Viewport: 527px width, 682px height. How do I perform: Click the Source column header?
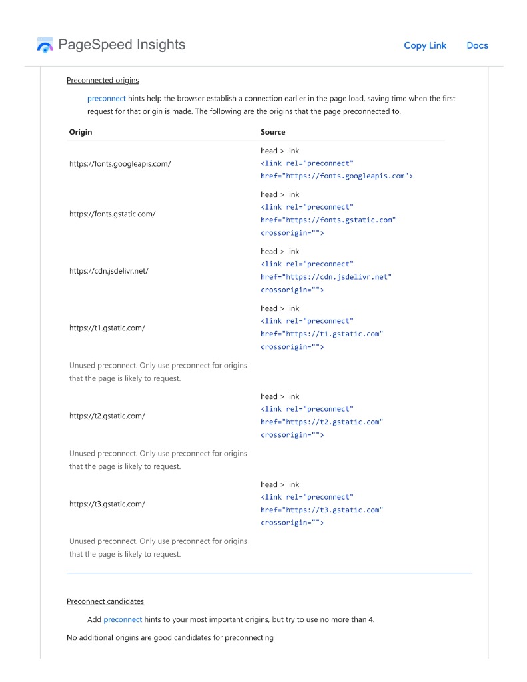pos(273,132)
